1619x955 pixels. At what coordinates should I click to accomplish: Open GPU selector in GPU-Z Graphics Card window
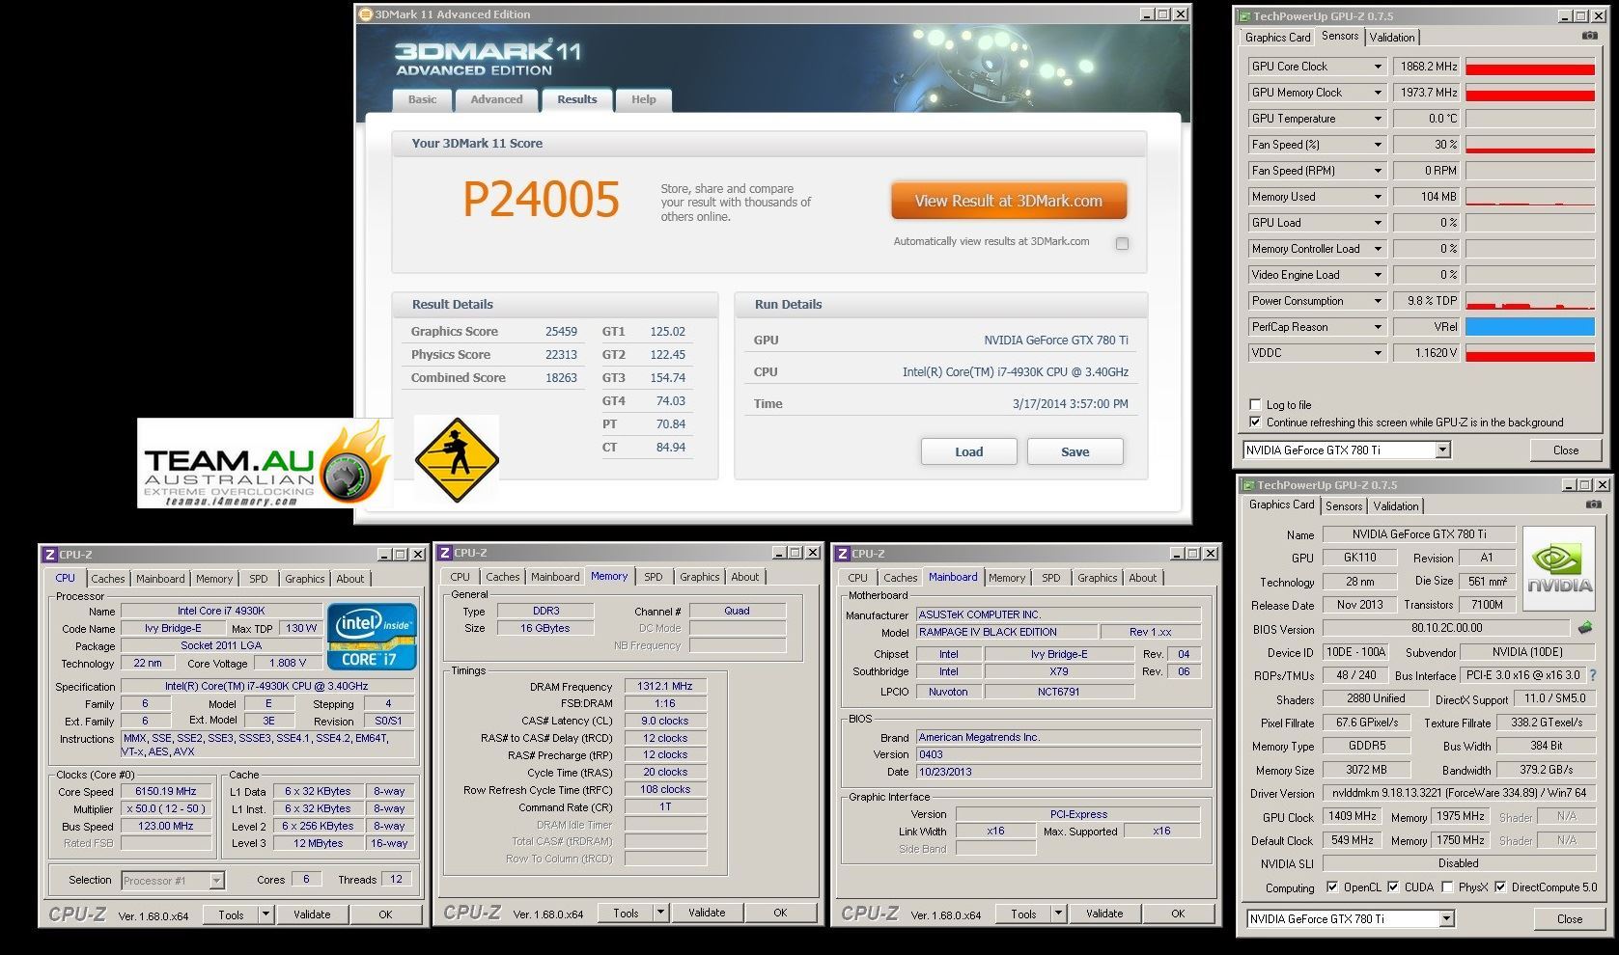(x=1446, y=919)
